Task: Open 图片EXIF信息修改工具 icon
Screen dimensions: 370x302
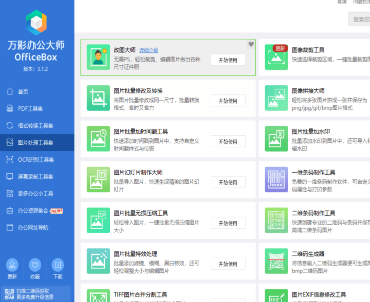Action: (276, 296)
